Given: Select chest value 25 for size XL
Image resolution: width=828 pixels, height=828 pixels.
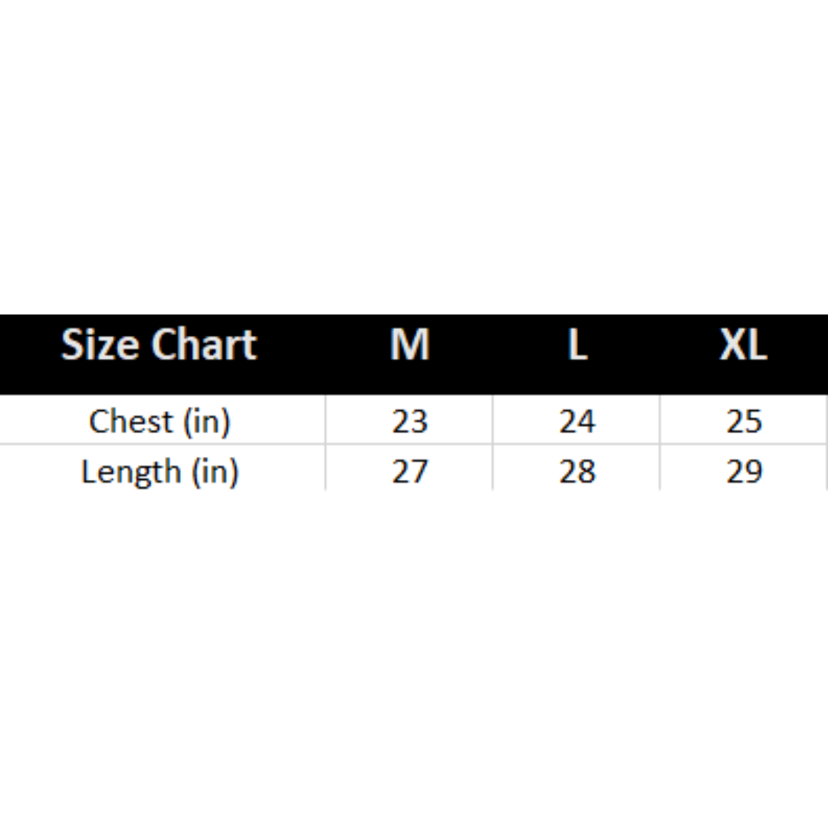Looking at the screenshot, I should (x=744, y=421).
